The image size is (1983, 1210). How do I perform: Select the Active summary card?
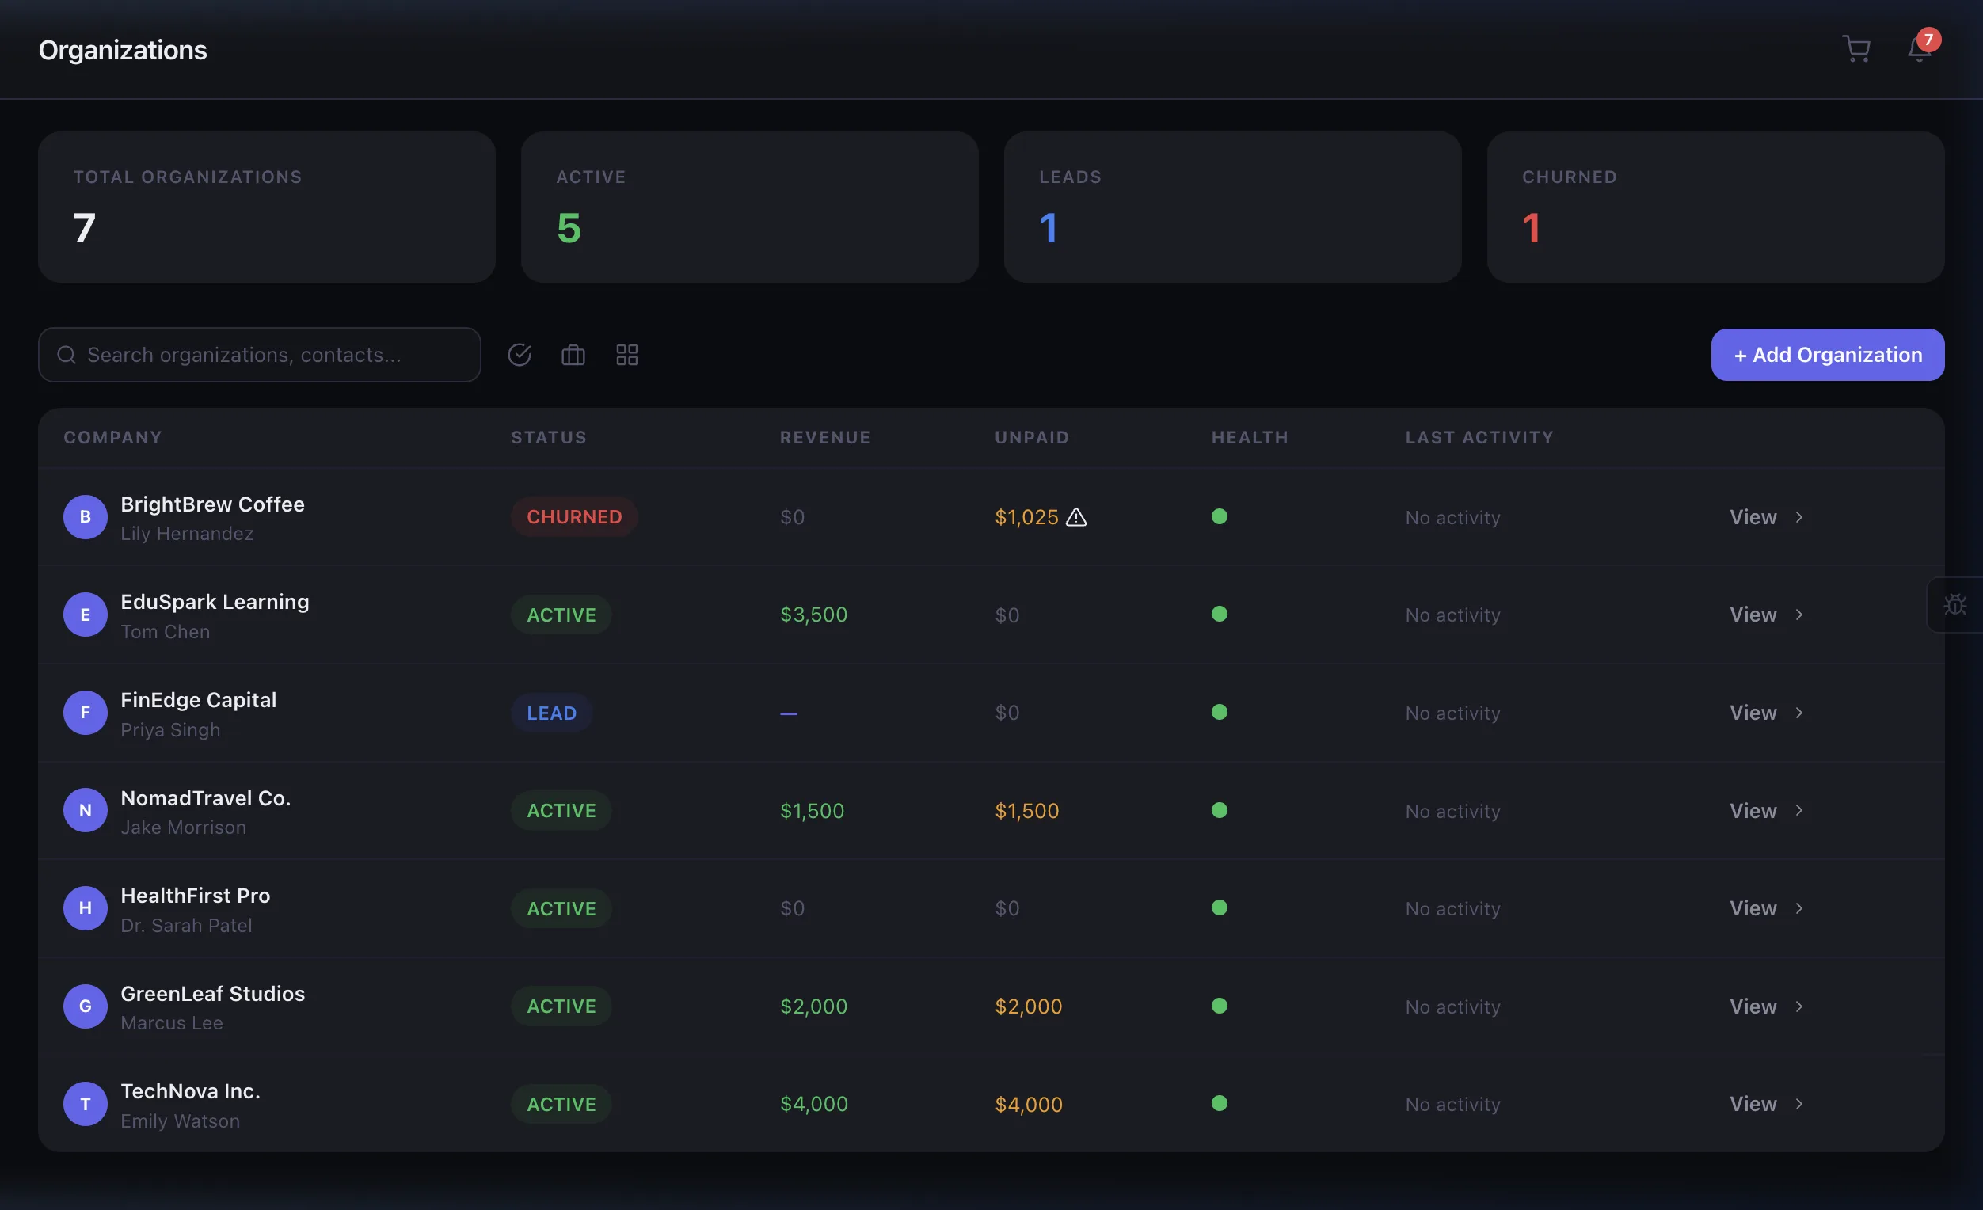(749, 207)
